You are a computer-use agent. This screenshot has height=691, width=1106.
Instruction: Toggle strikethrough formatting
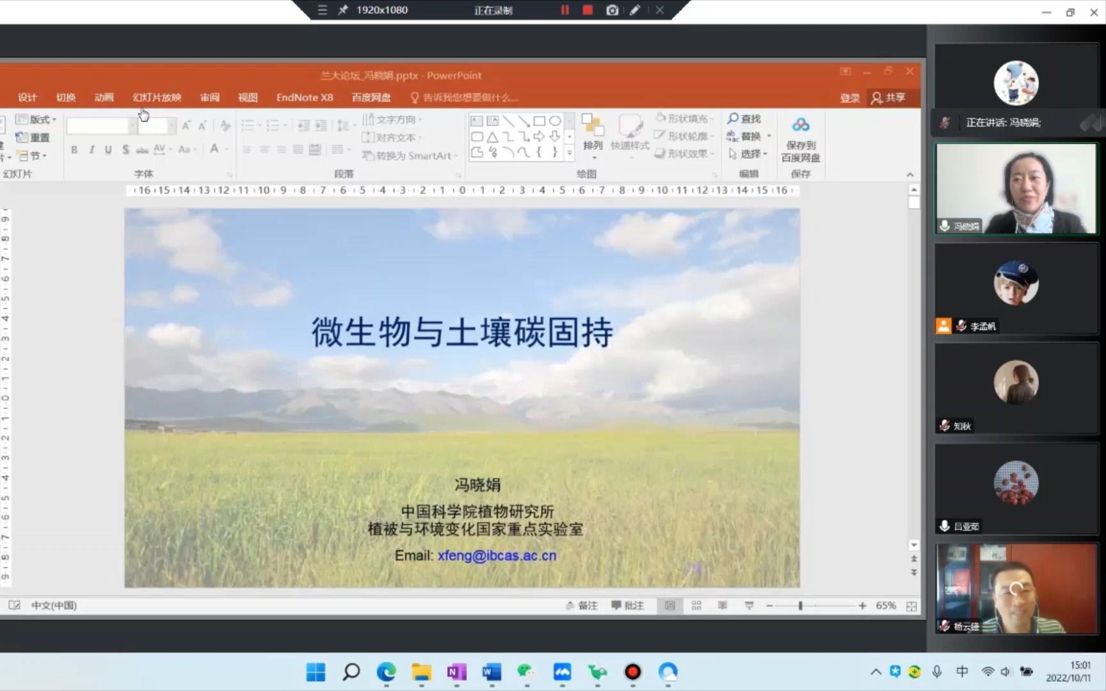point(142,150)
